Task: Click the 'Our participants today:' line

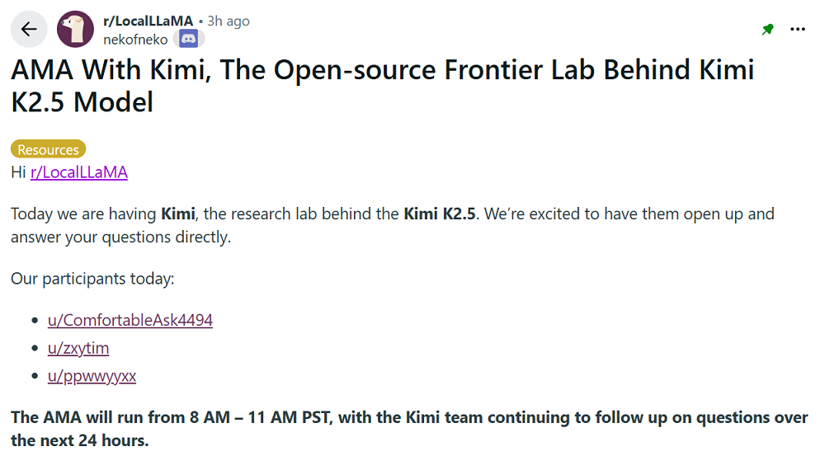Action: (x=92, y=279)
